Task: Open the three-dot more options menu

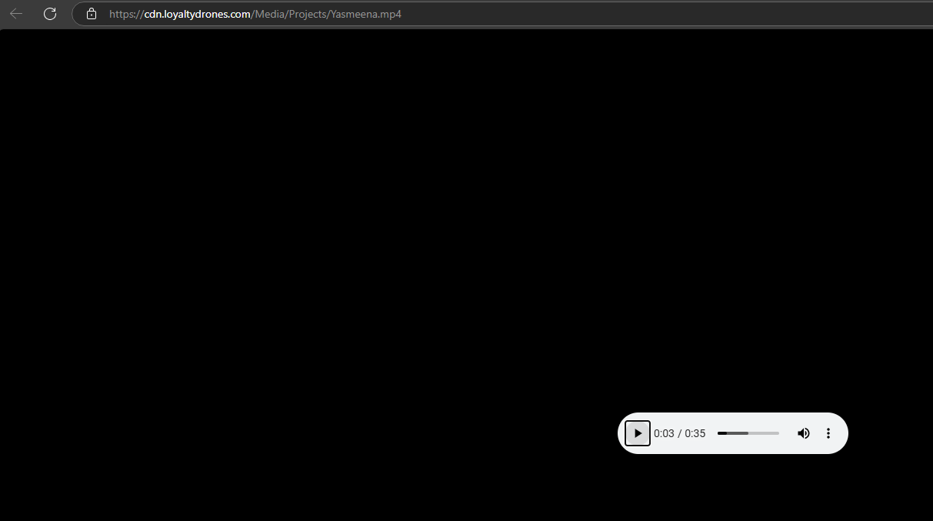Action: coord(828,433)
